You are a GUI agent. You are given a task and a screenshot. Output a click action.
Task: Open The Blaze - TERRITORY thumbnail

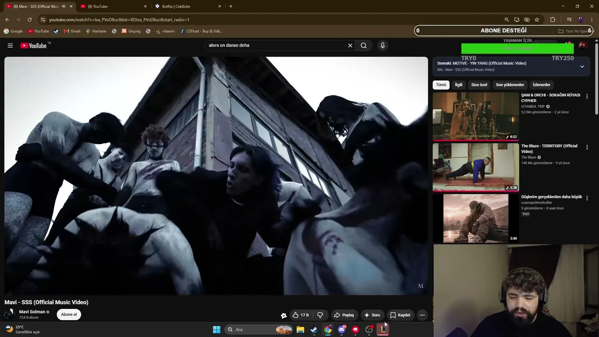[x=475, y=167]
